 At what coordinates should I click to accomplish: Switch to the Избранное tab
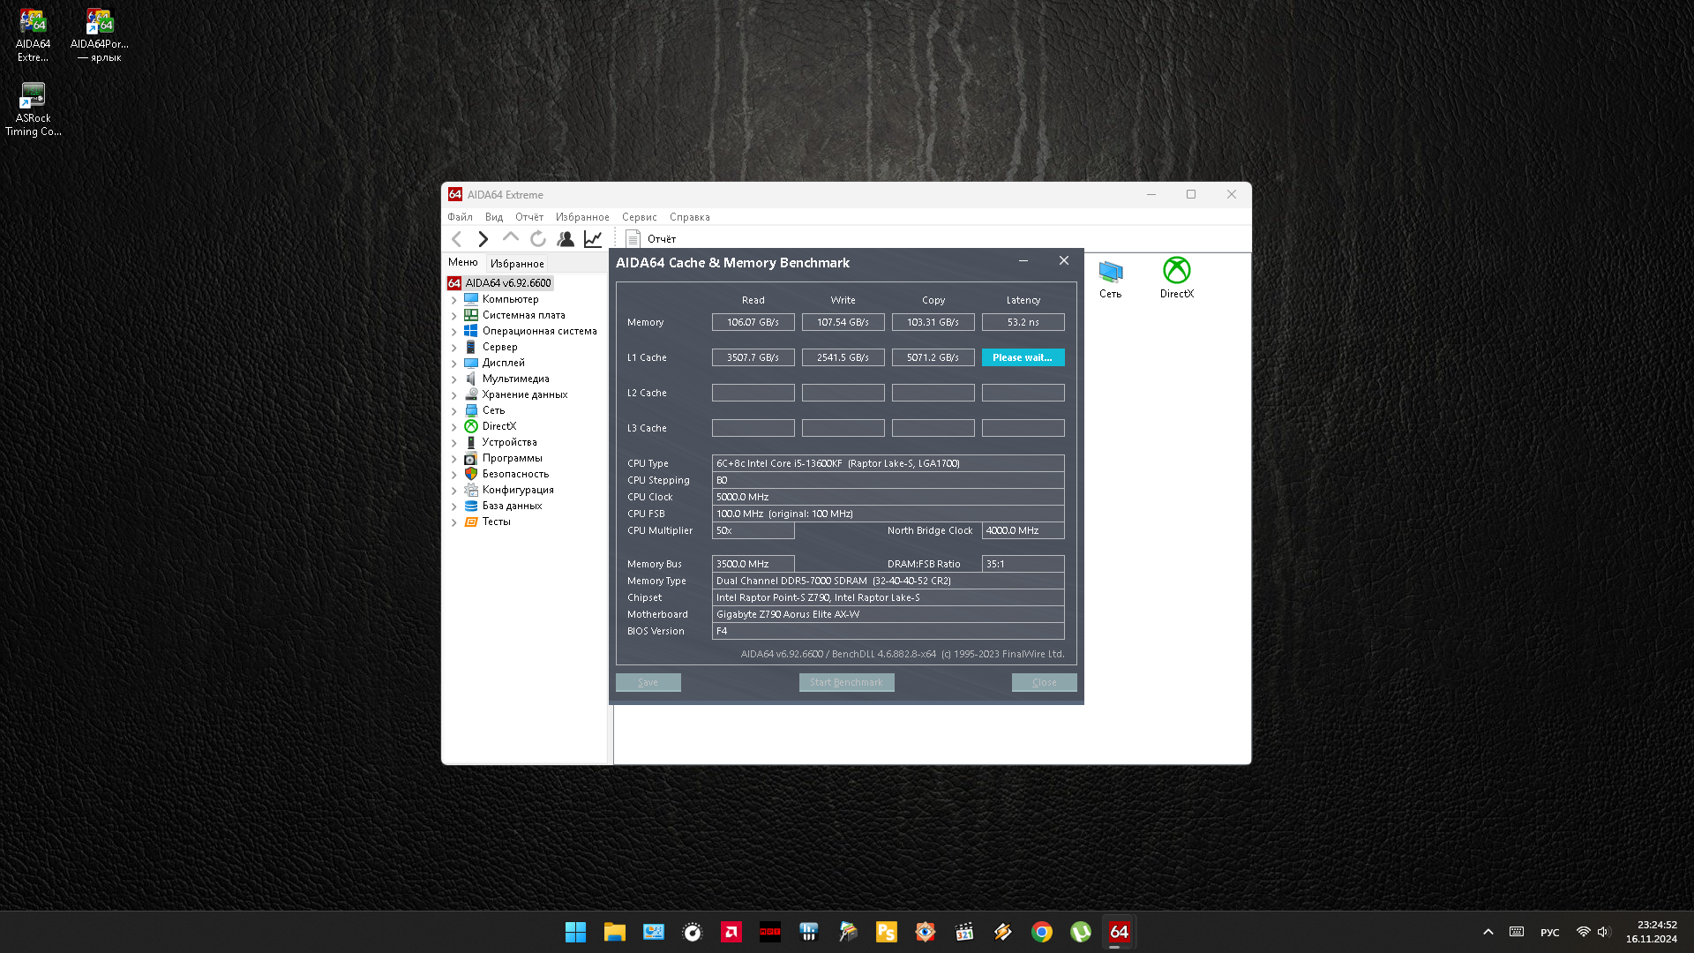[517, 264]
